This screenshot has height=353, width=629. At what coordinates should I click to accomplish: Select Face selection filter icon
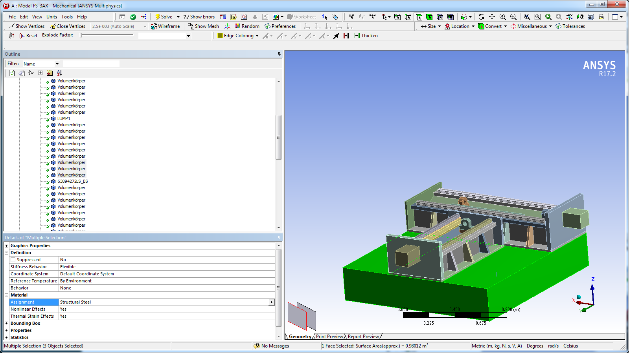pos(419,17)
